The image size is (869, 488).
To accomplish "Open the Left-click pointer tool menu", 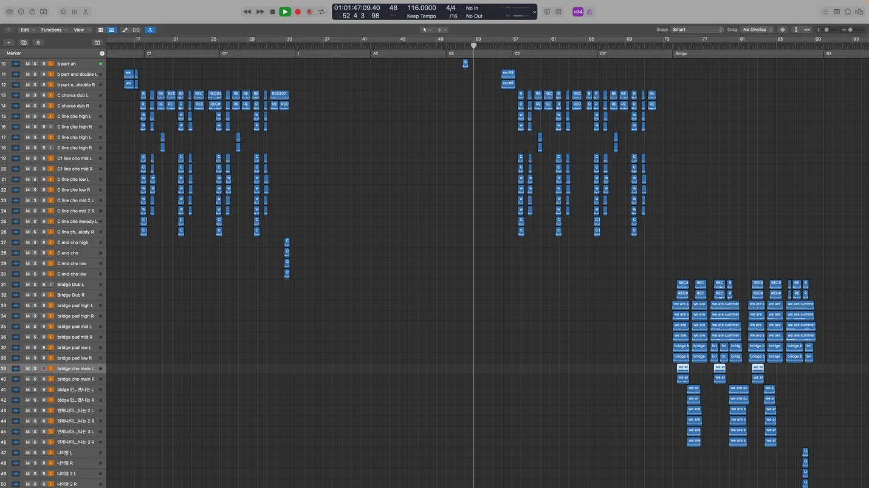I will [427, 30].
